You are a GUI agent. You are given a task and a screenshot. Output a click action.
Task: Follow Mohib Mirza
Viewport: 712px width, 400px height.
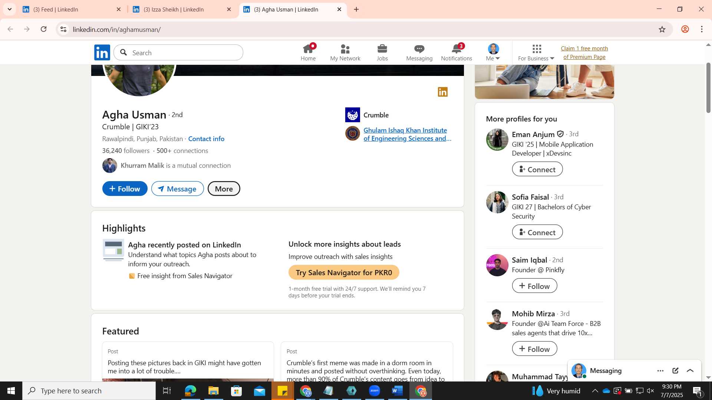coord(534,349)
